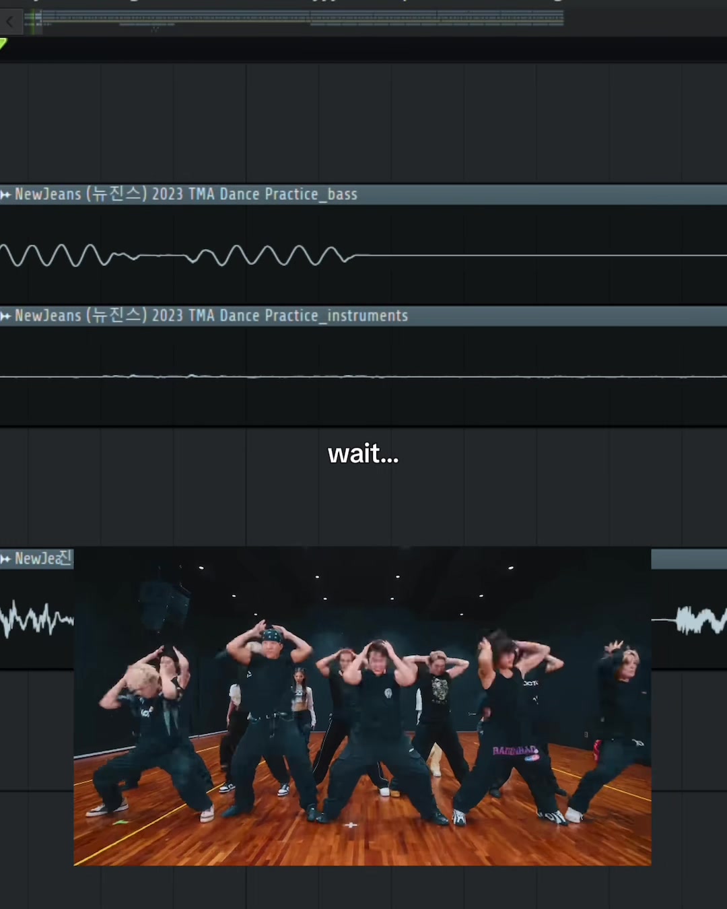
Task: Open the clip menu icon of the Dance Practice_bass clip
Action: point(6,195)
